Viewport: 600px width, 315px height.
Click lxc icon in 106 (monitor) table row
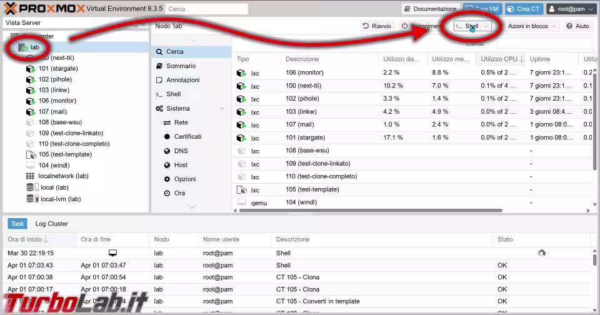coord(241,73)
